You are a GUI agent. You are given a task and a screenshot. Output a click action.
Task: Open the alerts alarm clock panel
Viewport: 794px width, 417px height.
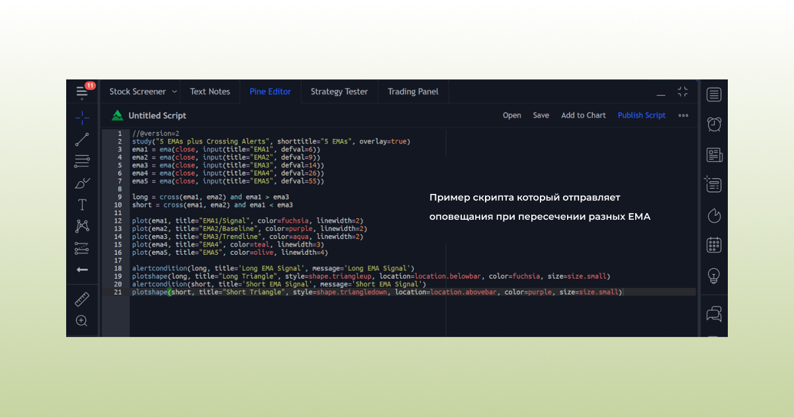click(x=714, y=124)
